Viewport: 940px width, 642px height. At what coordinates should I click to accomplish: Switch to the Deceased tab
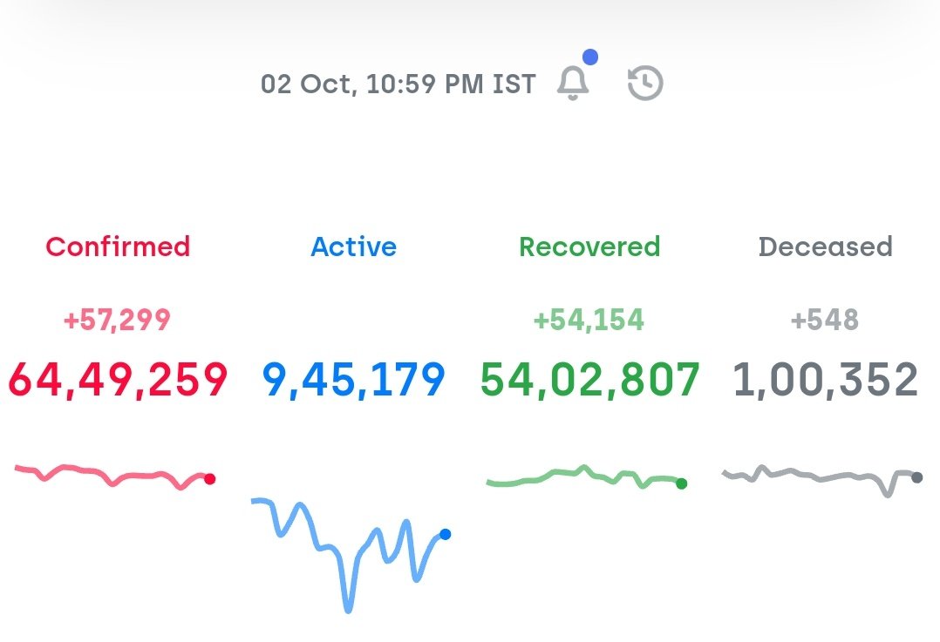[826, 247]
